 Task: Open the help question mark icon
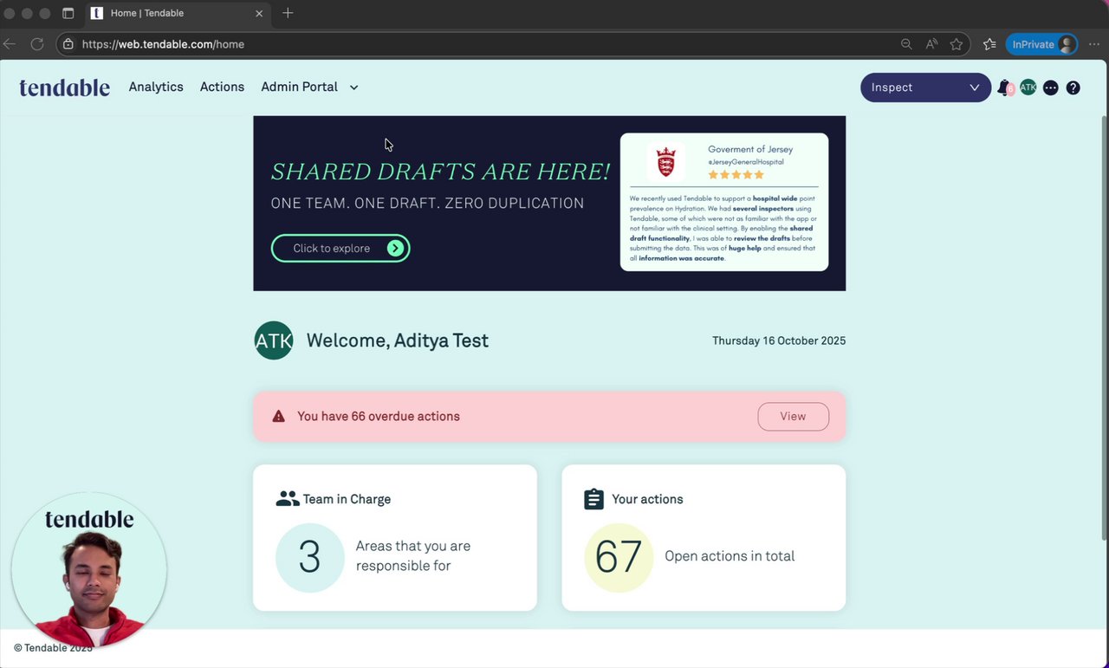[1073, 88]
